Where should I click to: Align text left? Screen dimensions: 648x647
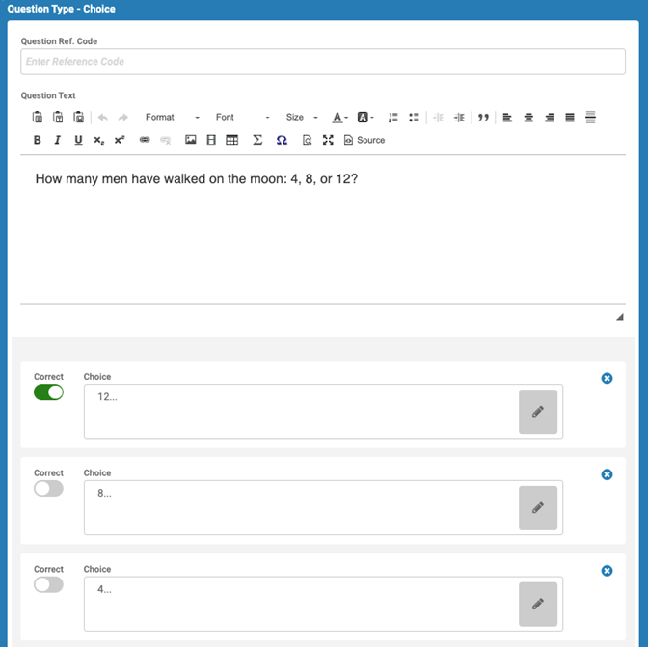pos(507,118)
